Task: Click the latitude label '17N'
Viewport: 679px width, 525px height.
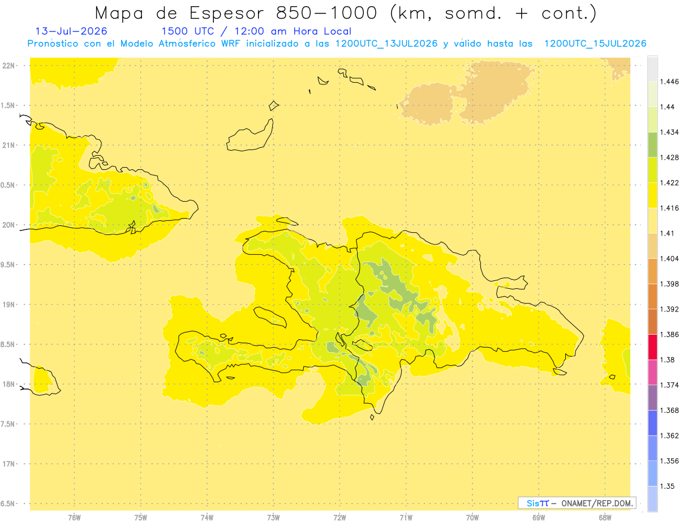Action: coord(8,464)
